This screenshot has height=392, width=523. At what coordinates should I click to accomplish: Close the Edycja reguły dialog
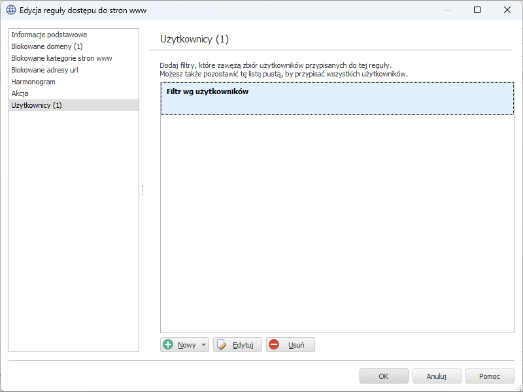[507, 10]
